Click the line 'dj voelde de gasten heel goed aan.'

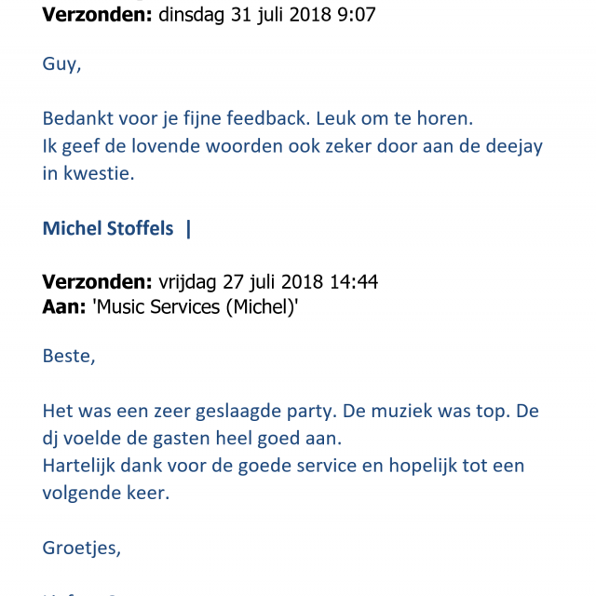[x=192, y=439]
